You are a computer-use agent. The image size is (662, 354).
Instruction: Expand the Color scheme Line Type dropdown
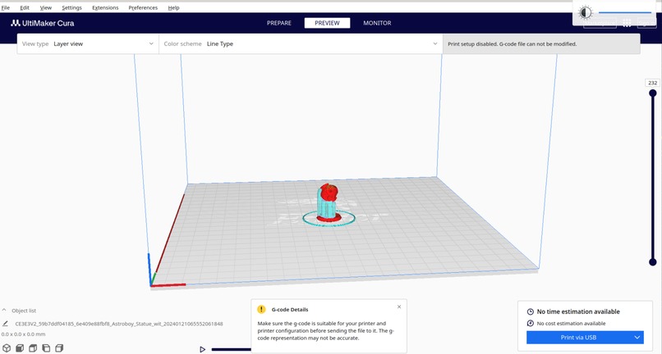(x=301, y=43)
